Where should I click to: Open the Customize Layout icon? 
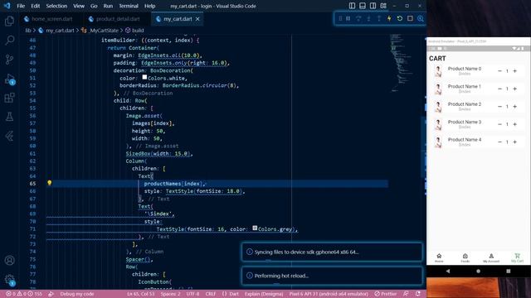click(x=383, y=6)
